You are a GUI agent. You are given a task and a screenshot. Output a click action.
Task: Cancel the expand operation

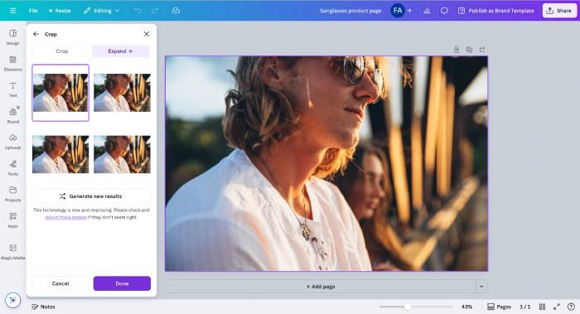click(60, 283)
